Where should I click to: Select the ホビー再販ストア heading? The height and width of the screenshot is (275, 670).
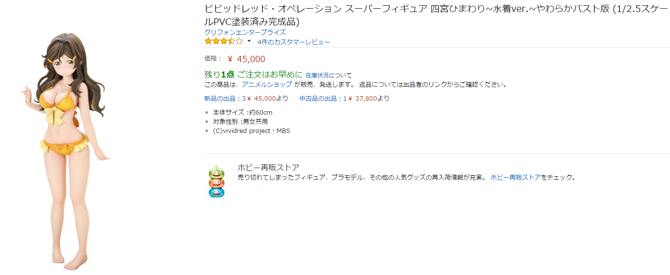[x=268, y=167]
